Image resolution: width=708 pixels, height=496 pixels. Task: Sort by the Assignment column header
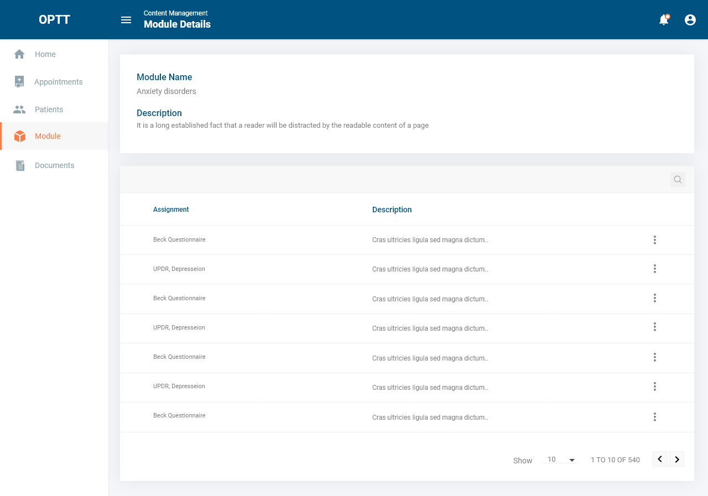click(x=171, y=210)
